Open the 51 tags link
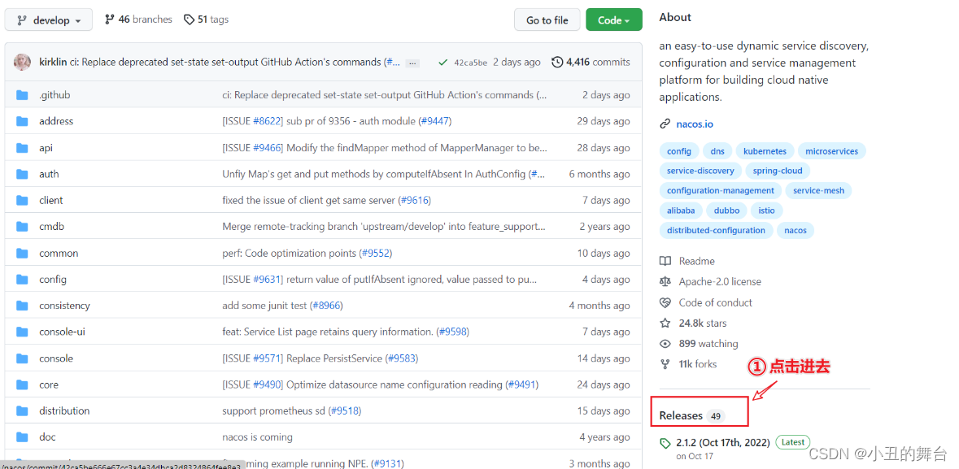959x469 pixels. [x=206, y=20]
